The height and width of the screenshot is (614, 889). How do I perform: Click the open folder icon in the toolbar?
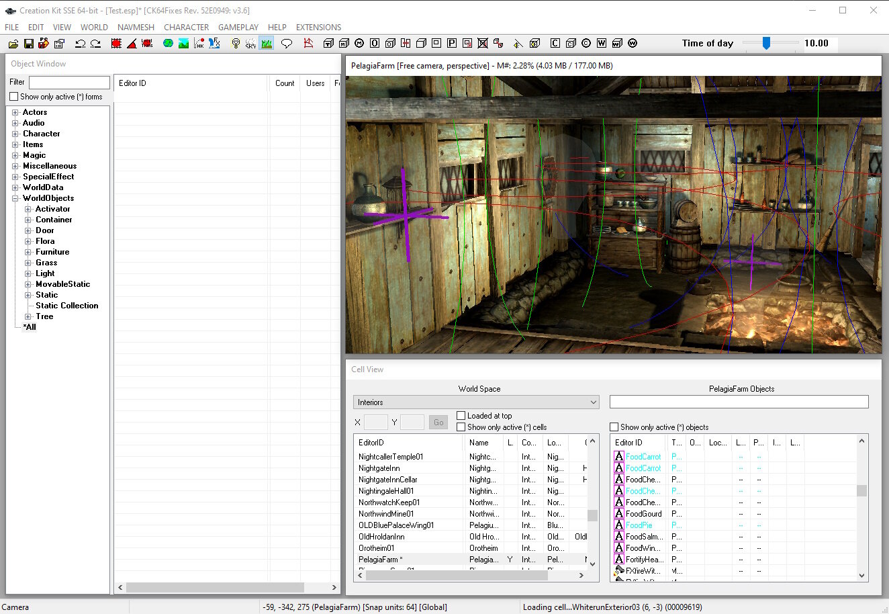pyautogui.click(x=13, y=44)
